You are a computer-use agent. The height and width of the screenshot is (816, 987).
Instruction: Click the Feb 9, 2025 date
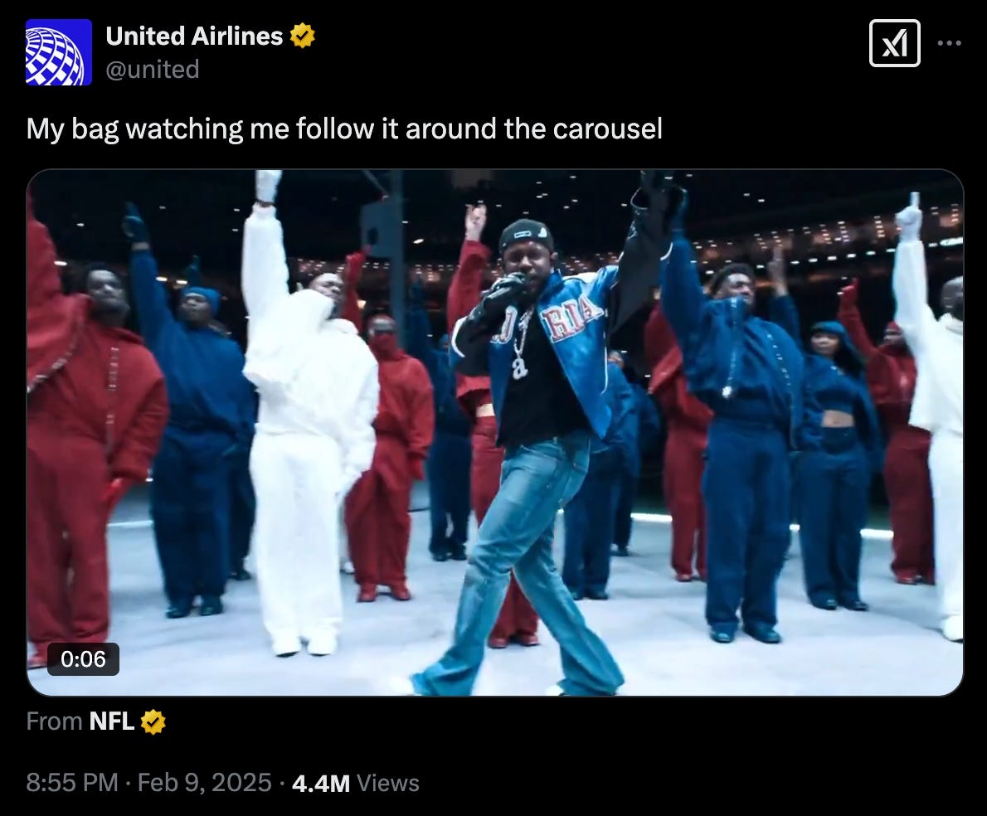[x=205, y=783]
